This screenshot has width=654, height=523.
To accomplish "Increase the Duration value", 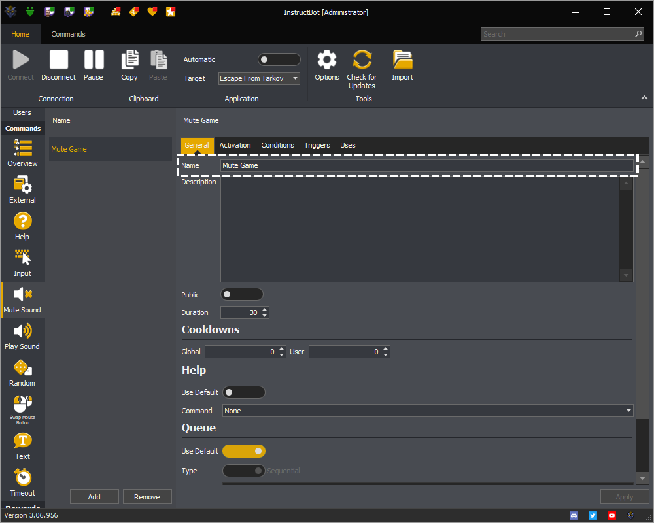I will [264, 309].
